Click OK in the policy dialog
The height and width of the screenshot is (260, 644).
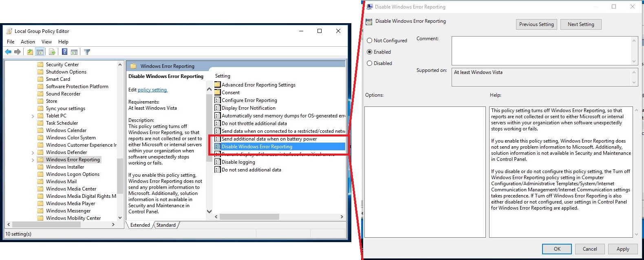pos(557,249)
